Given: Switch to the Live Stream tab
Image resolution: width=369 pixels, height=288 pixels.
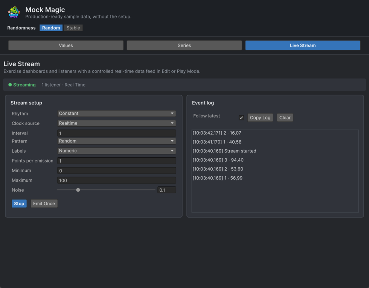Looking at the screenshot, I should click(x=303, y=45).
